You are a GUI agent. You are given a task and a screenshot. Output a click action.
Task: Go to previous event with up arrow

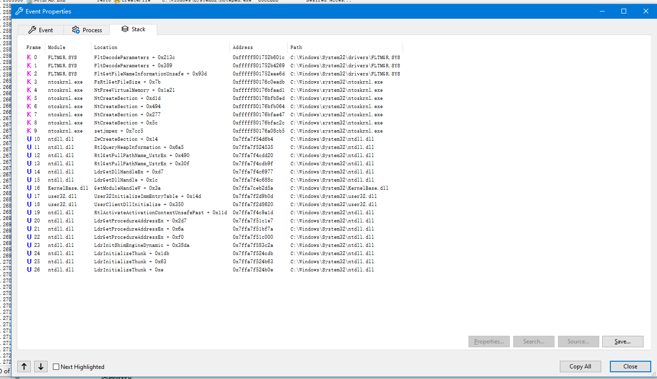[x=24, y=367]
